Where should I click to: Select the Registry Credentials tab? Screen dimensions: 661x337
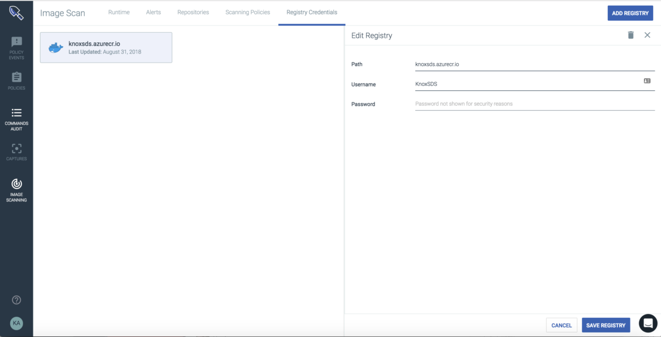(312, 12)
